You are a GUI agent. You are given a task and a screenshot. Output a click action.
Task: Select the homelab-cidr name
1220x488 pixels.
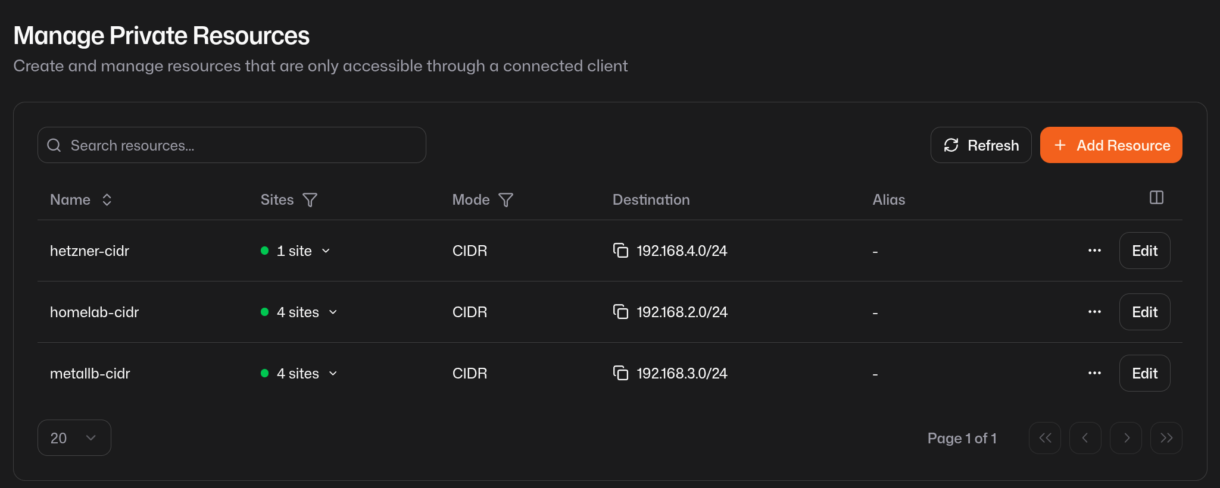pos(94,312)
